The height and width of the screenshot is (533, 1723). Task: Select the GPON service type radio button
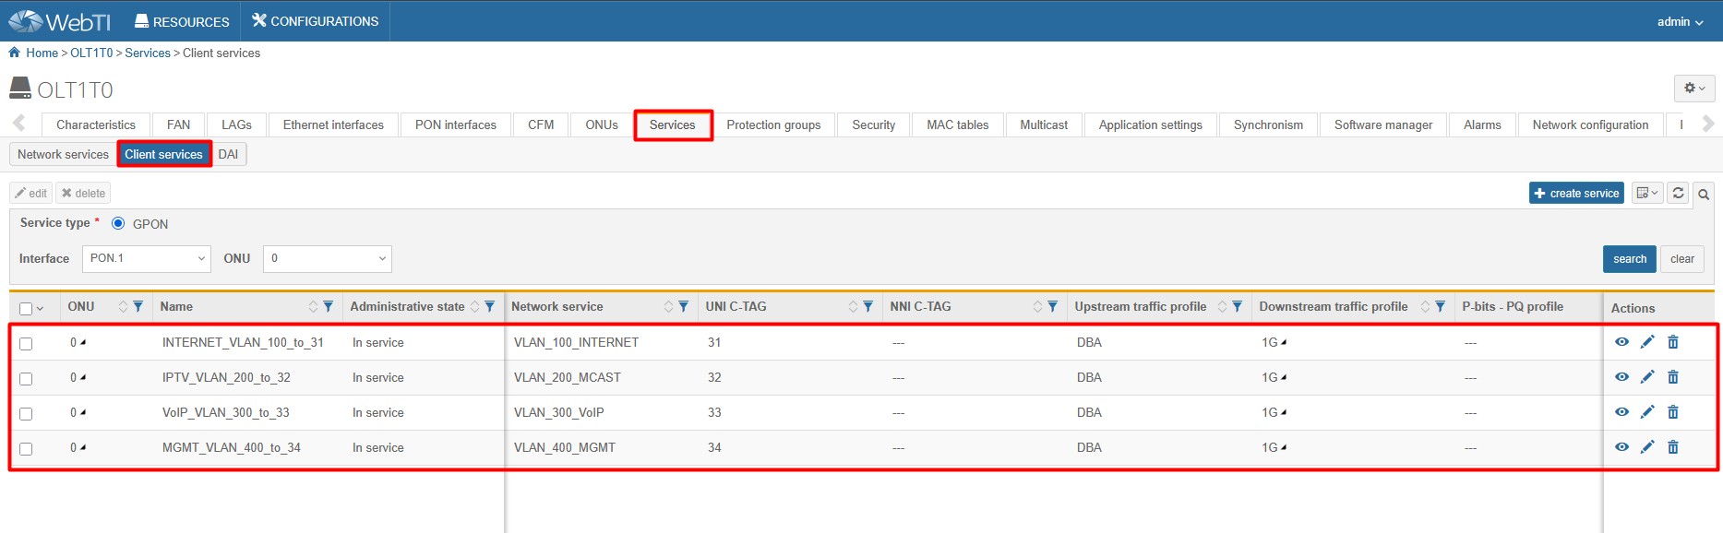point(118,223)
